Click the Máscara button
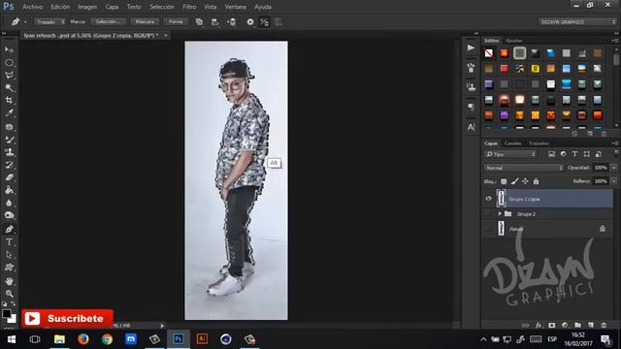 [145, 21]
